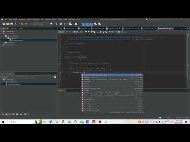Collapse the HolaMundo class node in Navigator

[2, 80]
